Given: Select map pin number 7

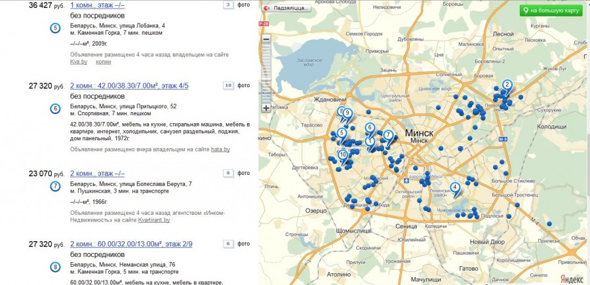Looking at the screenshot, I should point(388,138).
